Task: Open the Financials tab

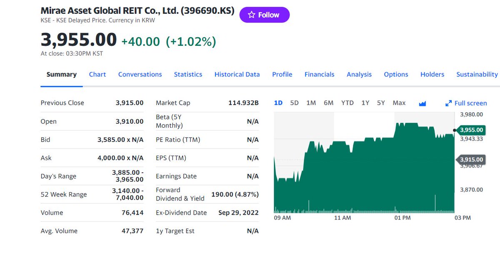Action: pyautogui.click(x=319, y=74)
